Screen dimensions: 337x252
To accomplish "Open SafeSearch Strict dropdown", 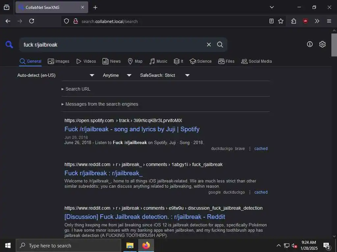I will click(165, 75).
